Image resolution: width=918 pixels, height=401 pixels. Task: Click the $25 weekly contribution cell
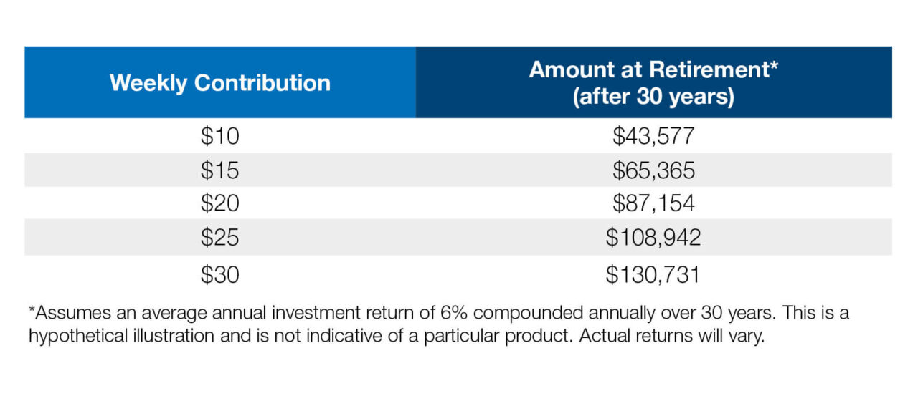pyautogui.click(x=219, y=238)
